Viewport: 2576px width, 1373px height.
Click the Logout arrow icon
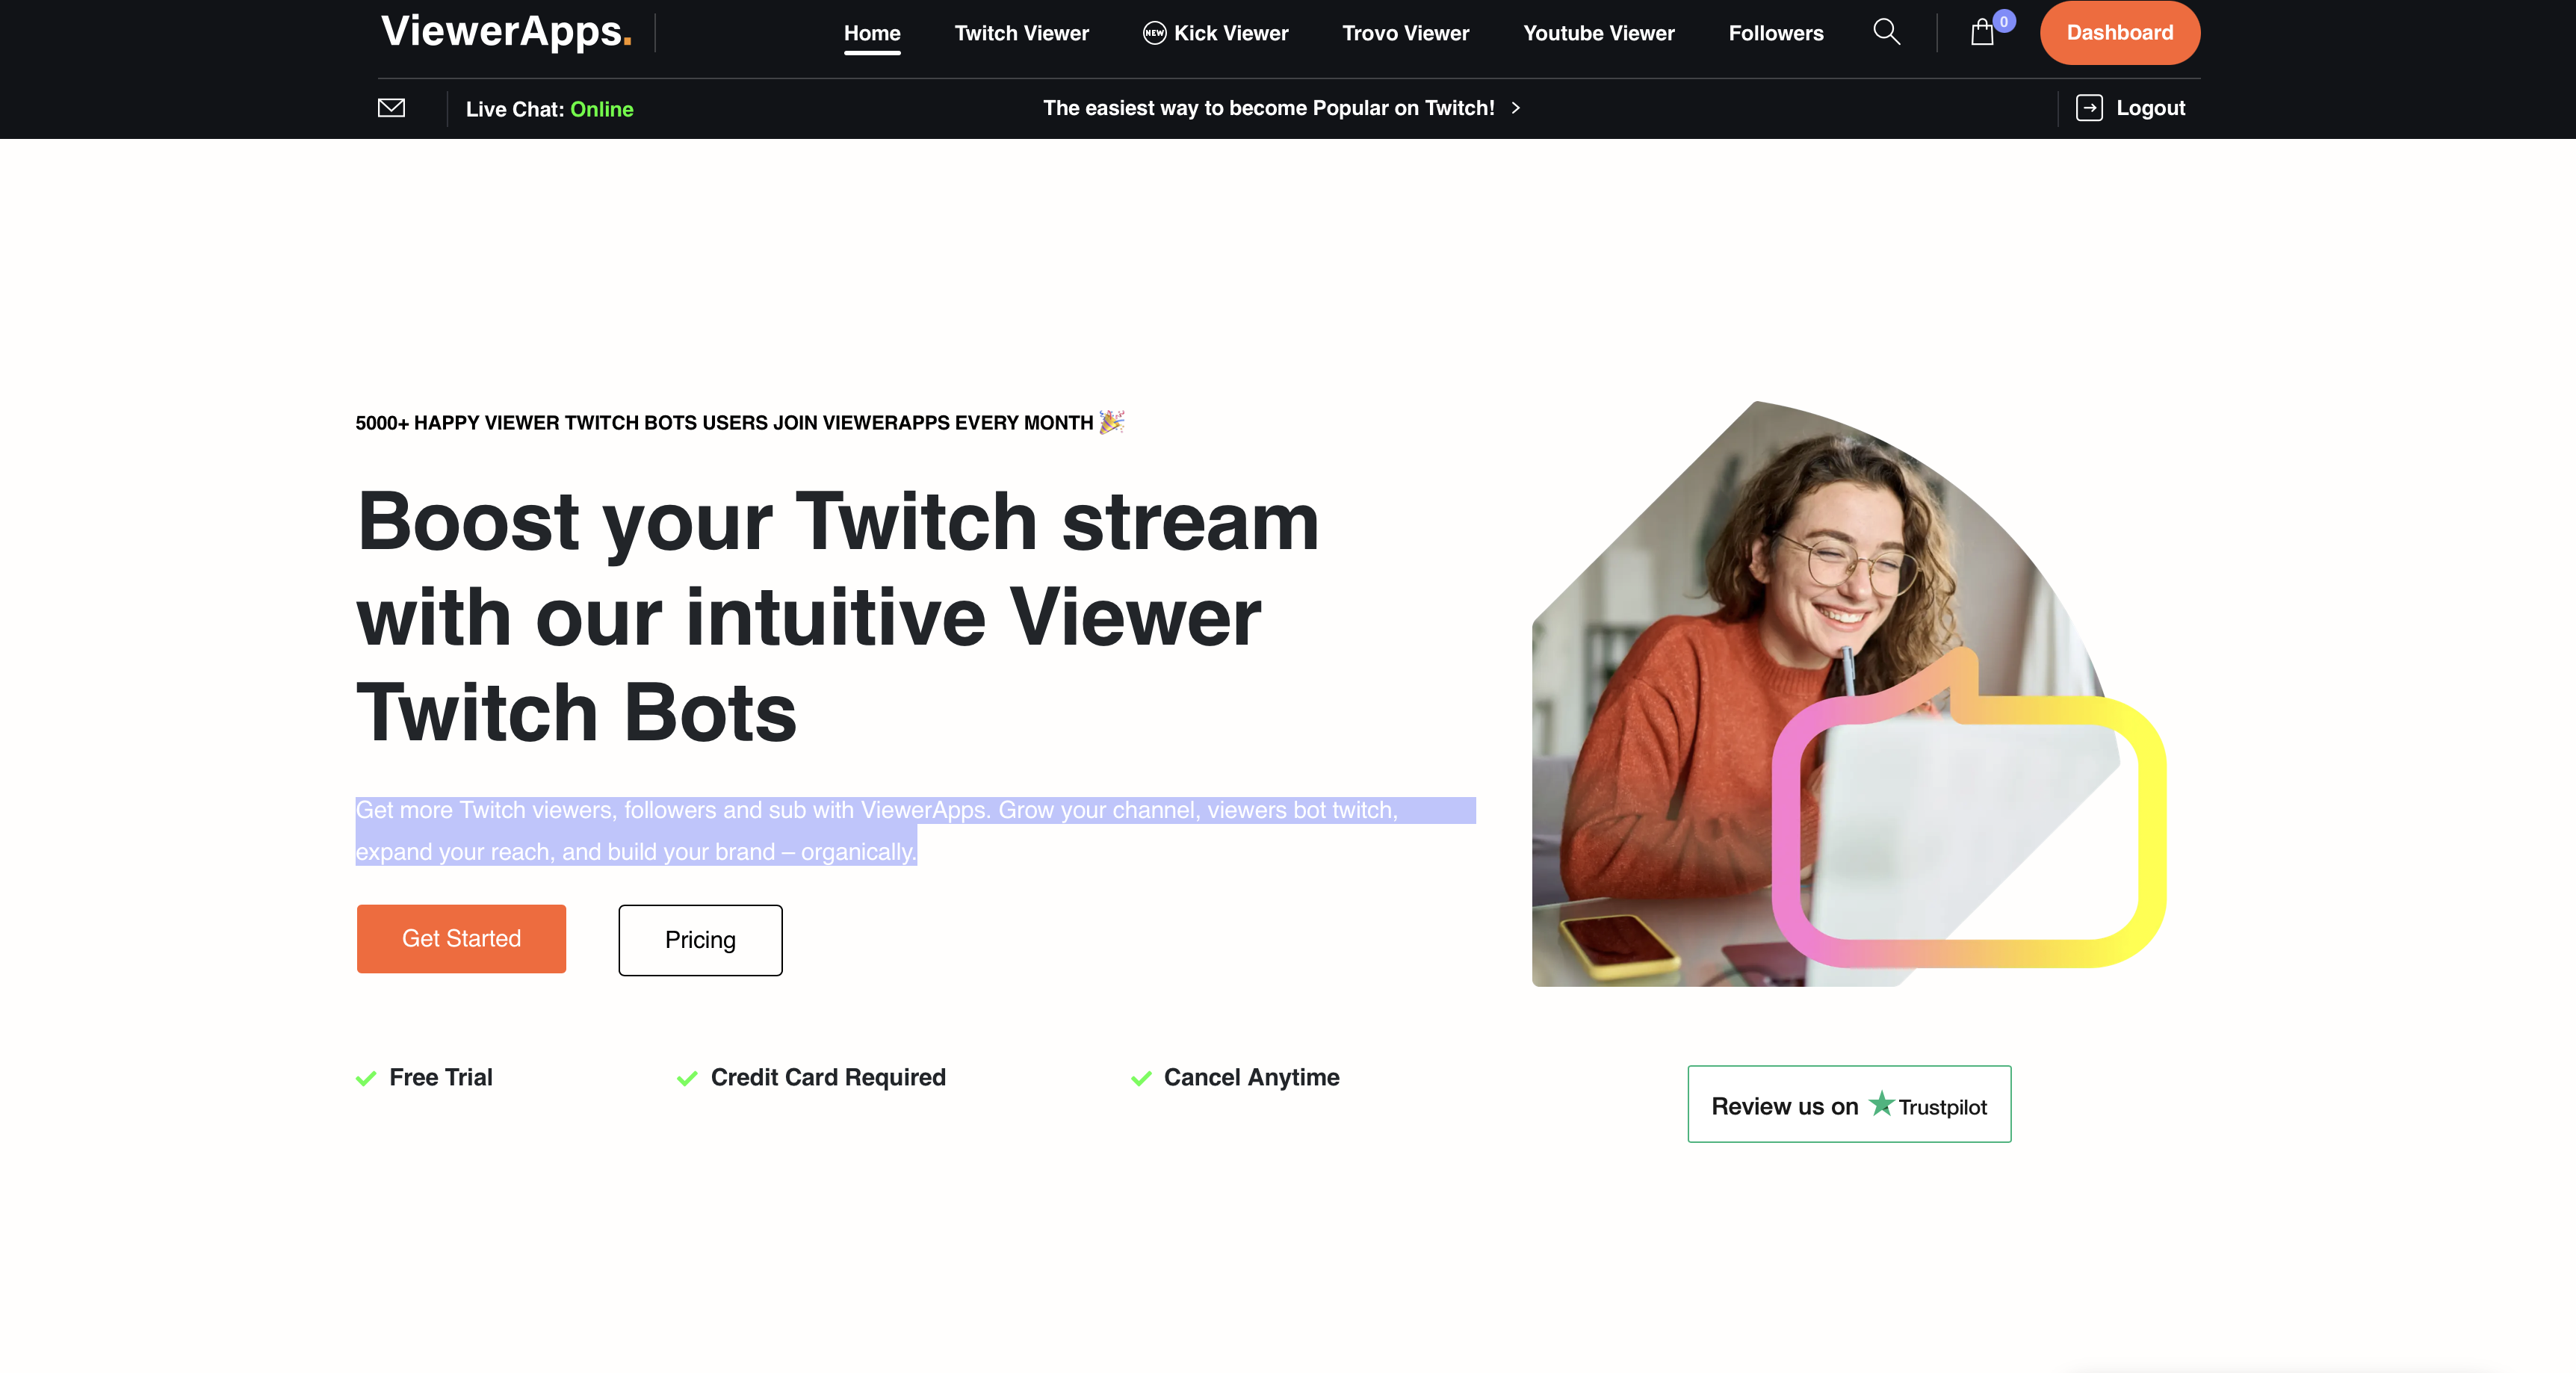pos(2089,108)
